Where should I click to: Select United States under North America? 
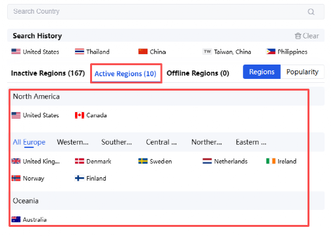35,115
